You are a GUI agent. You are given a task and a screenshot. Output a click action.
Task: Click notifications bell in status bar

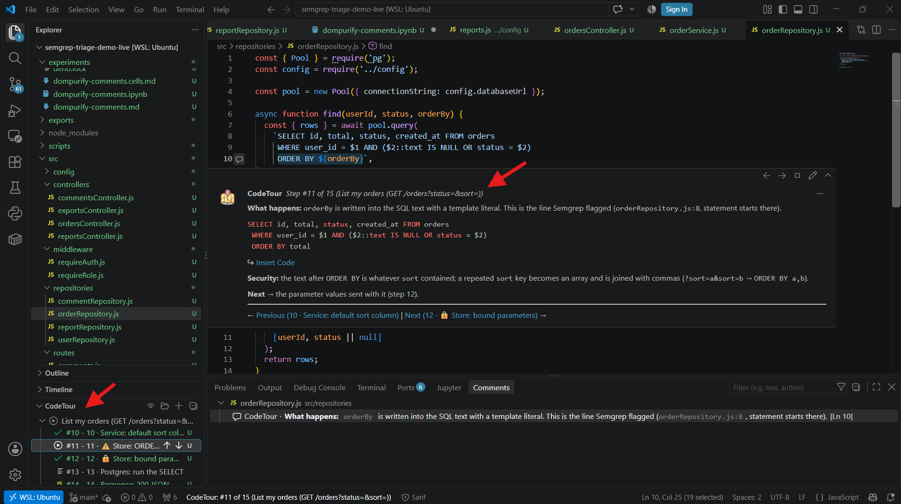pos(890,497)
